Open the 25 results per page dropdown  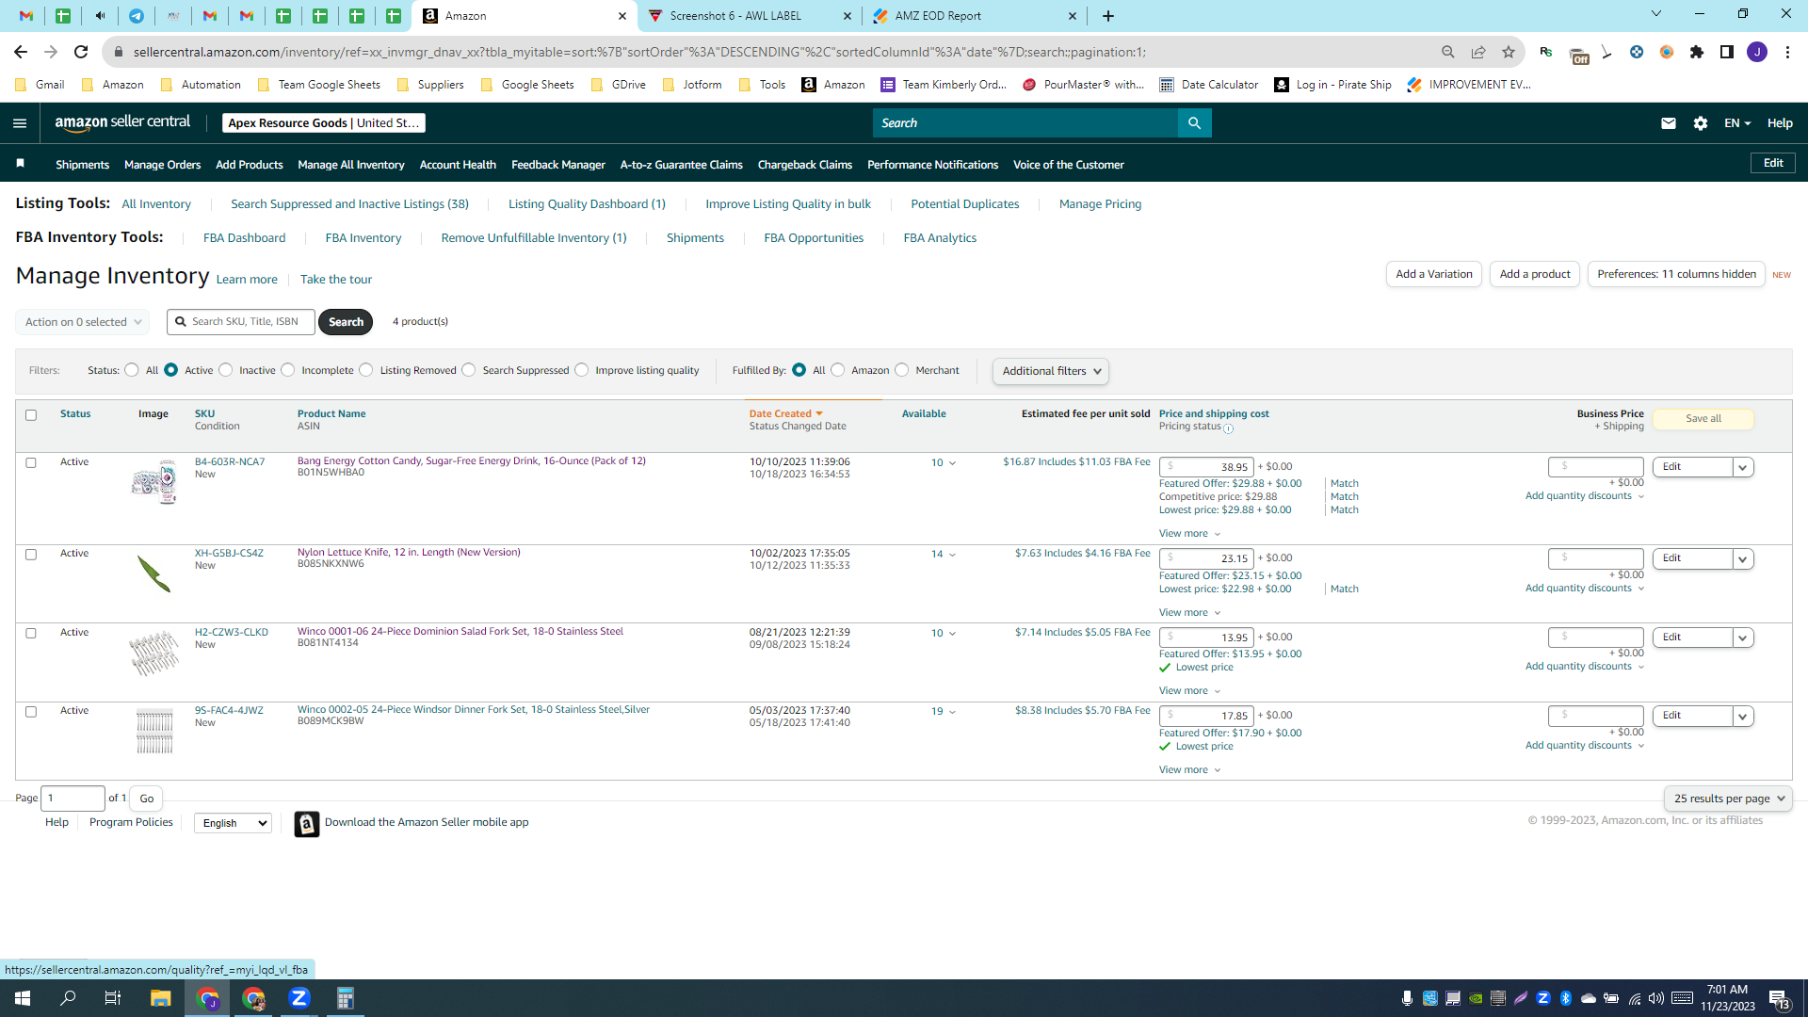pos(1728,799)
